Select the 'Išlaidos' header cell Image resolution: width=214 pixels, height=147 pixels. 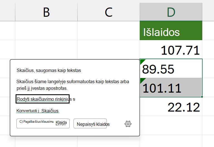click(171, 30)
